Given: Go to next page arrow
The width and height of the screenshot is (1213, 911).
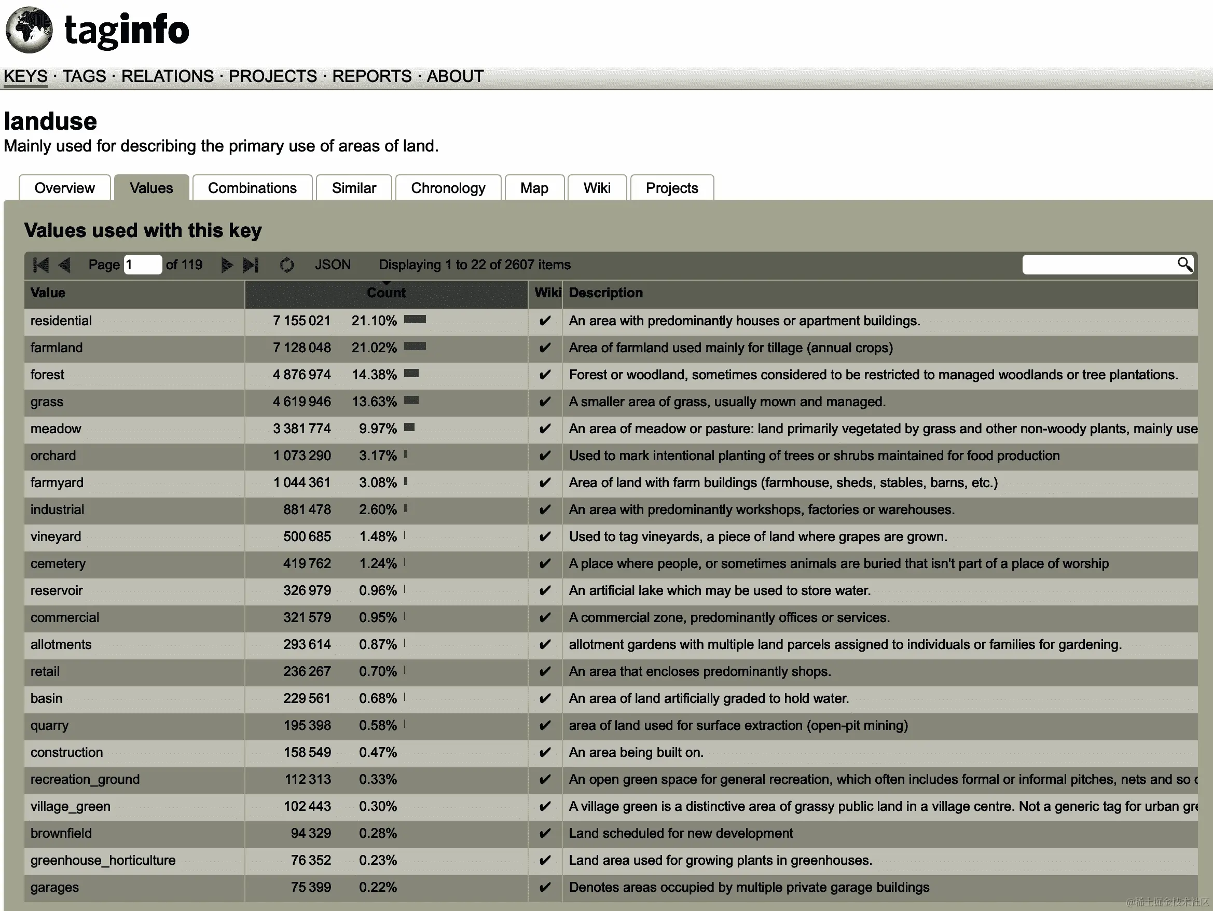Looking at the screenshot, I should [227, 265].
